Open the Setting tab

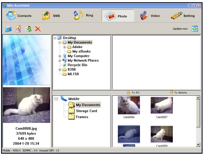click(x=183, y=16)
